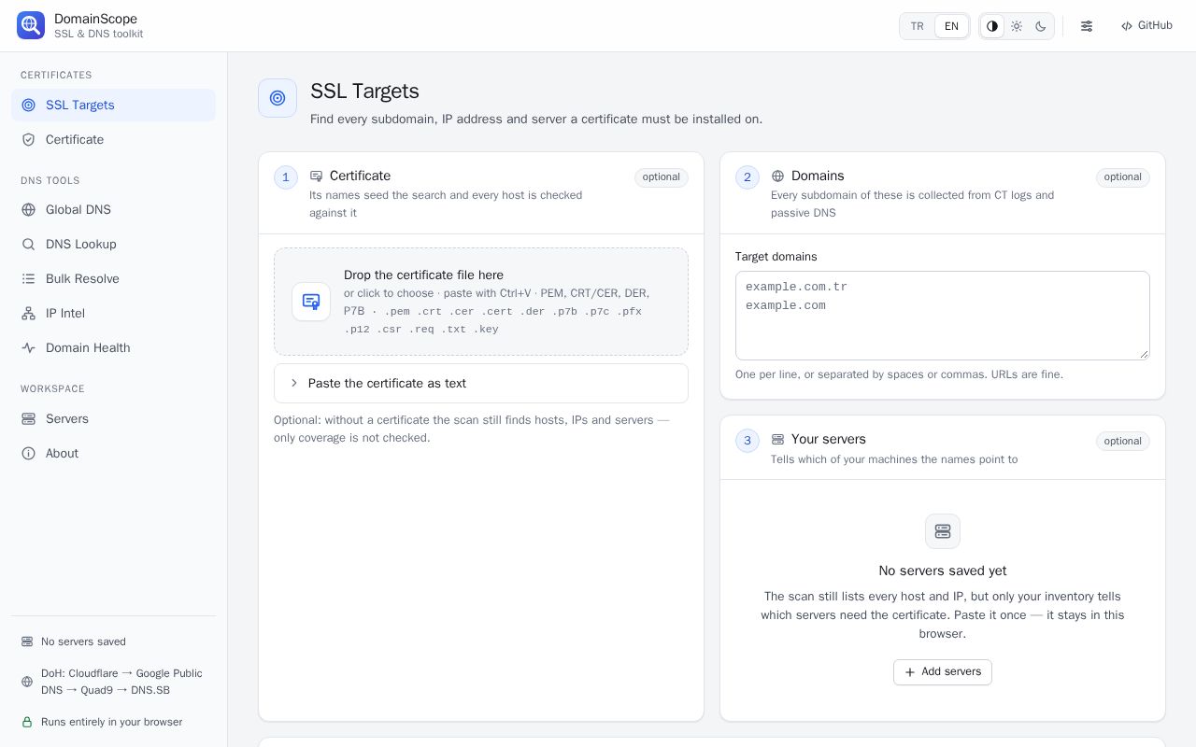This screenshot has width=1196, height=747.
Task: Click the SSL Targets page header target icon
Action: coord(278,98)
